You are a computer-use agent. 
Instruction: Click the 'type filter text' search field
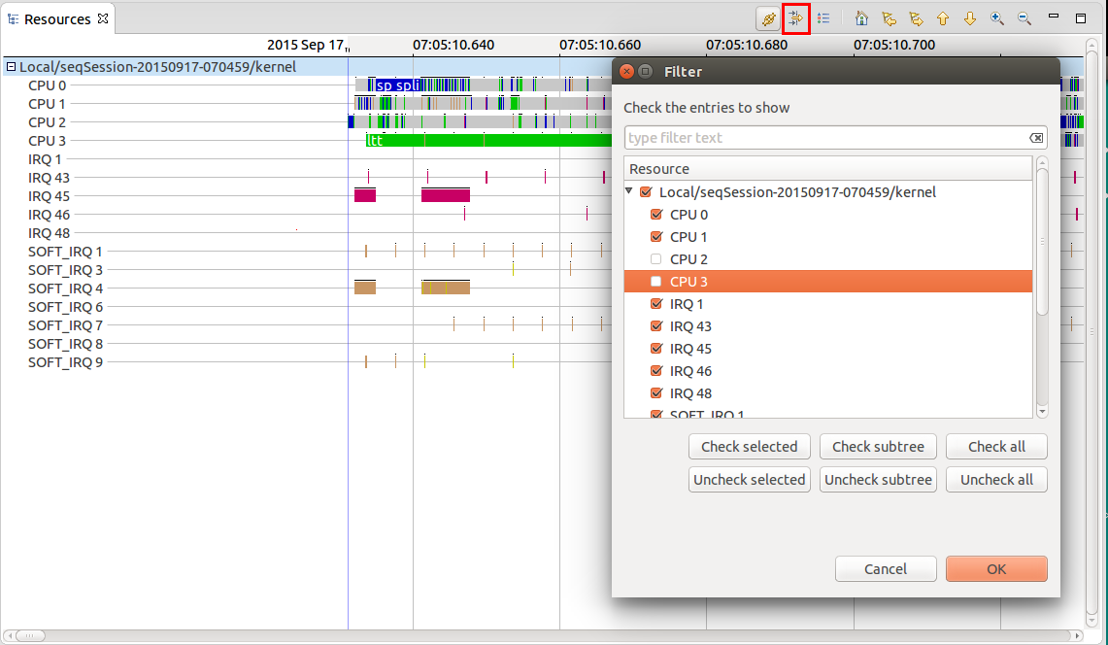point(825,138)
